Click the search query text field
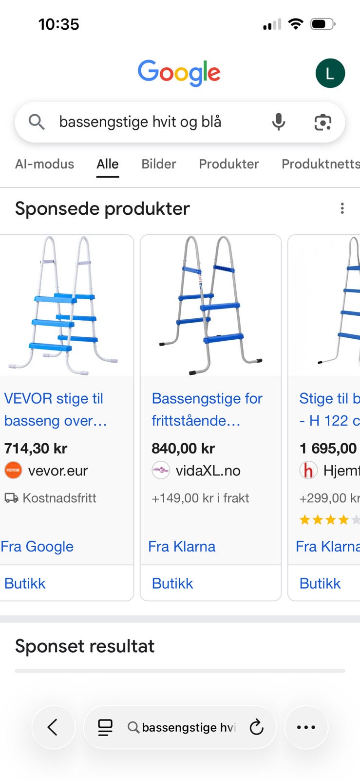 click(x=146, y=122)
